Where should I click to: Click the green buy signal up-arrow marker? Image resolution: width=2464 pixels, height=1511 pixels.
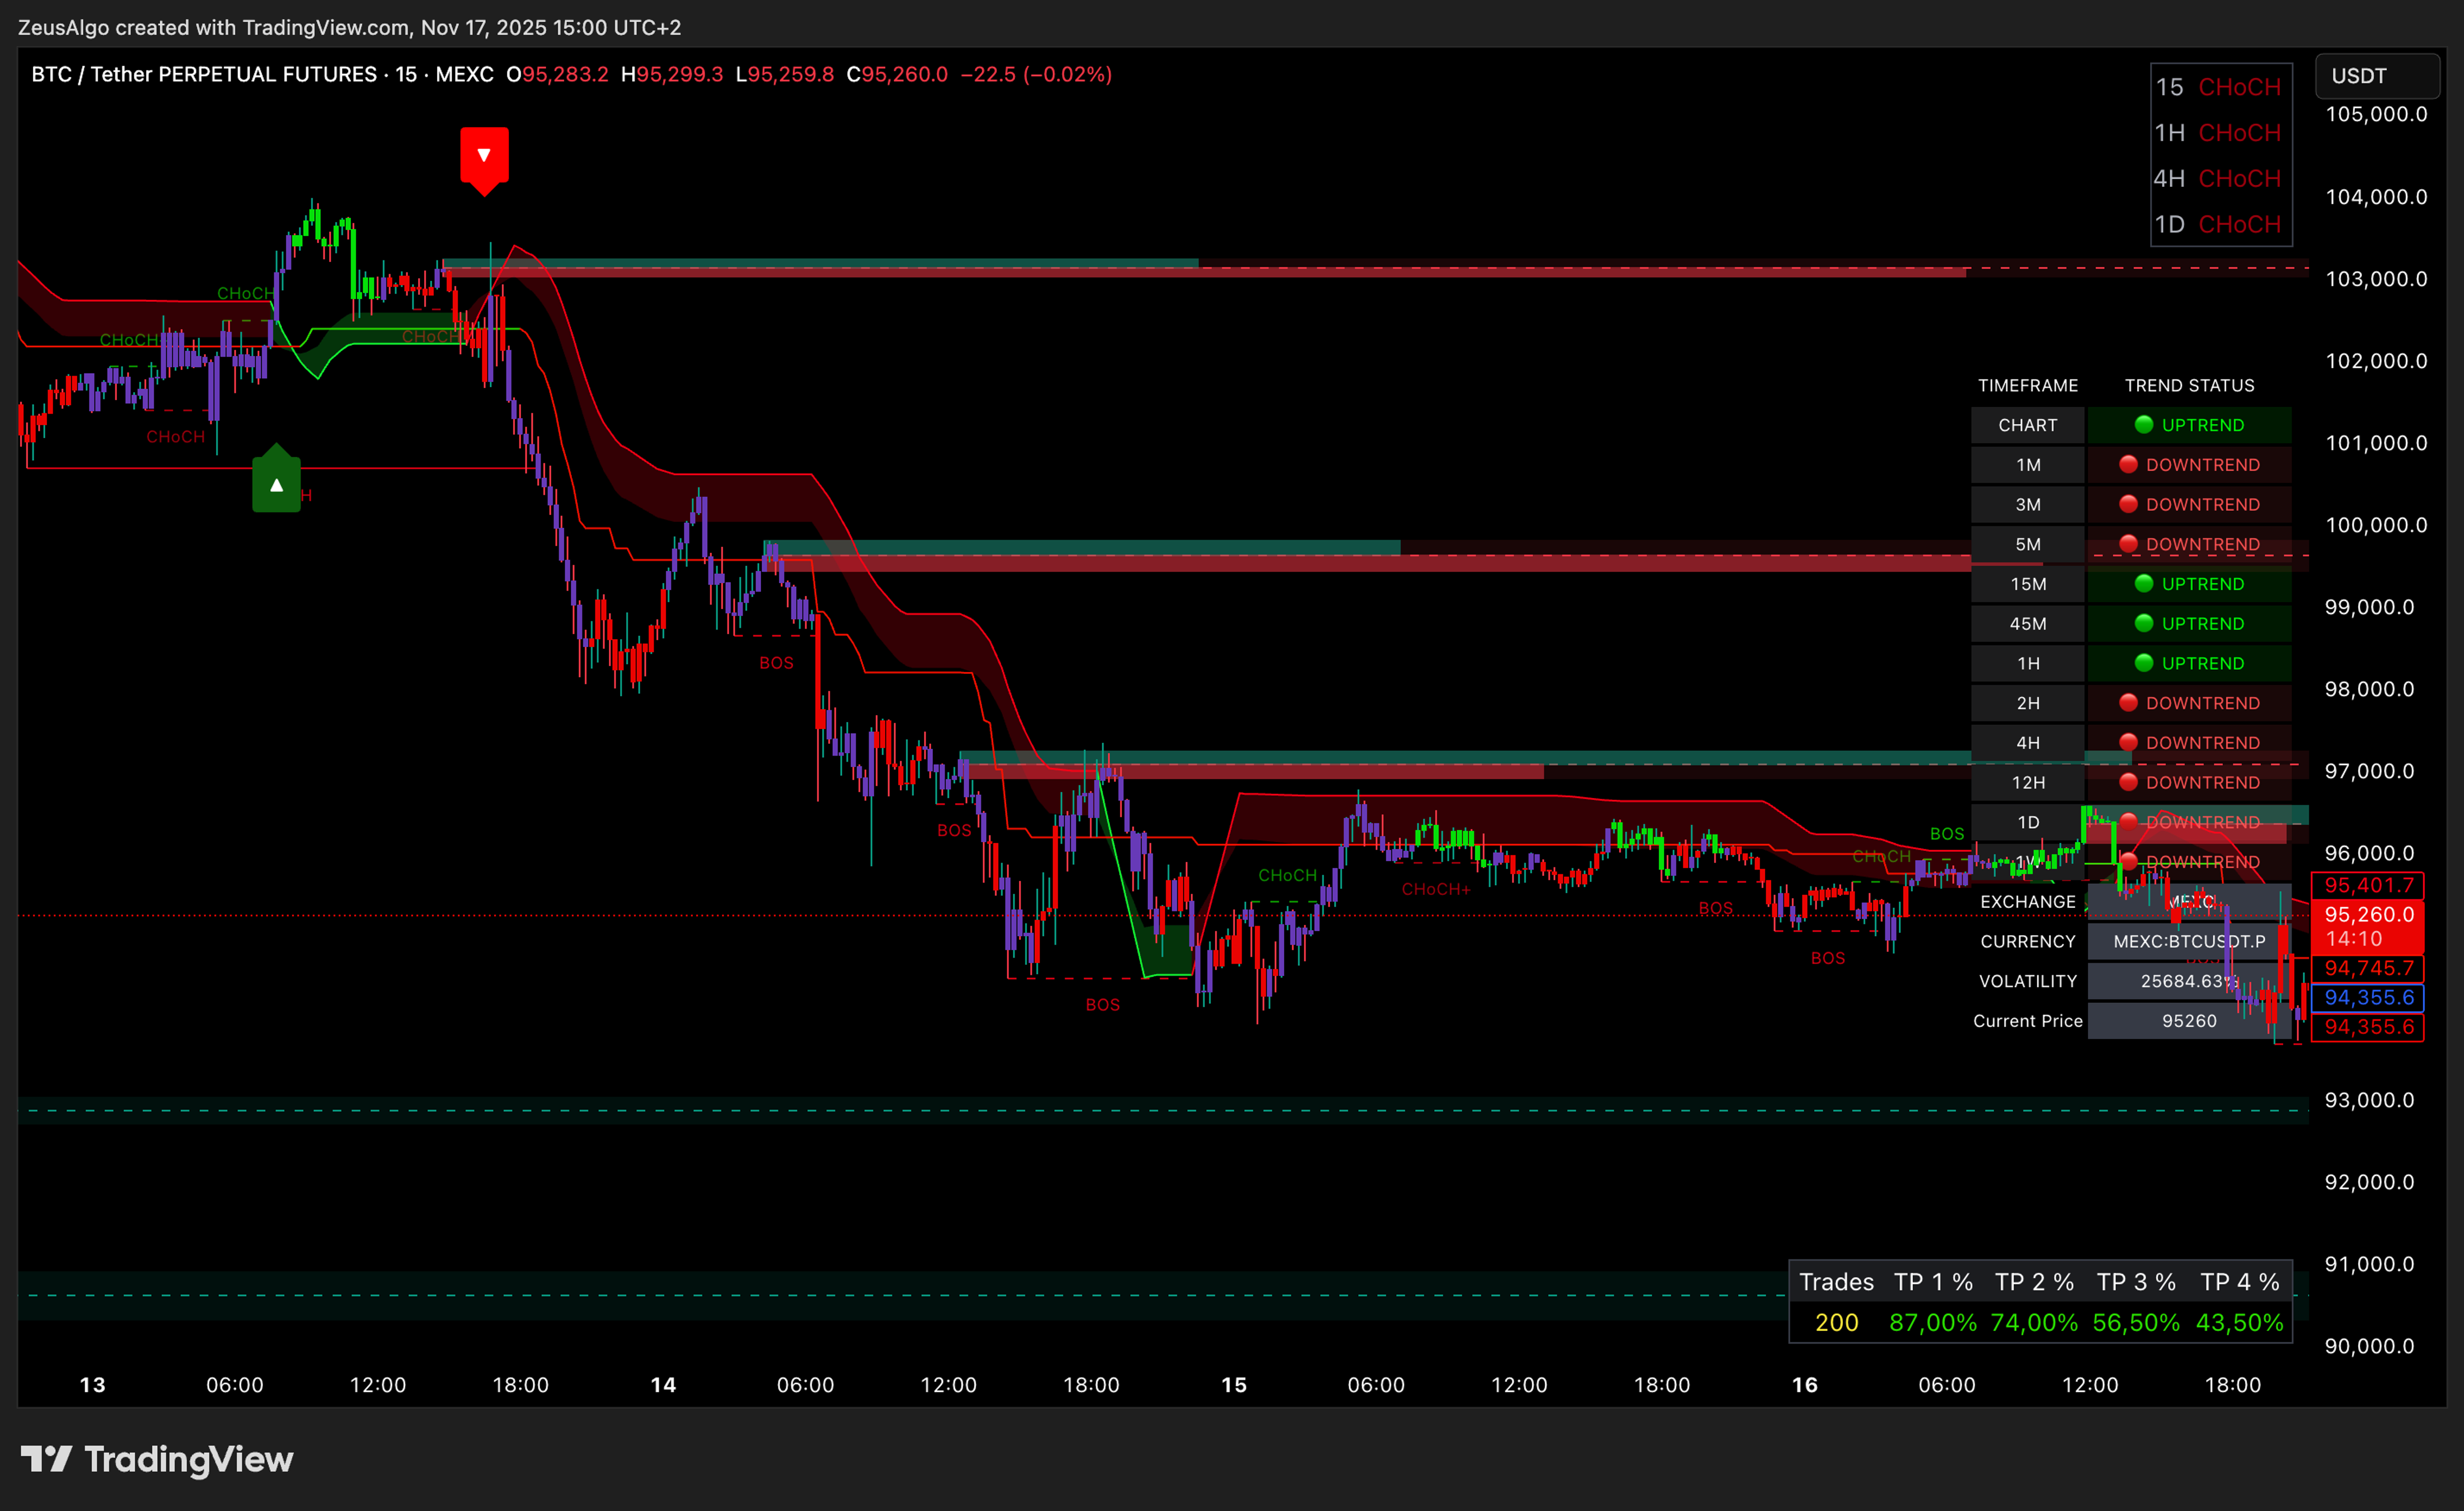[x=277, y=485]
